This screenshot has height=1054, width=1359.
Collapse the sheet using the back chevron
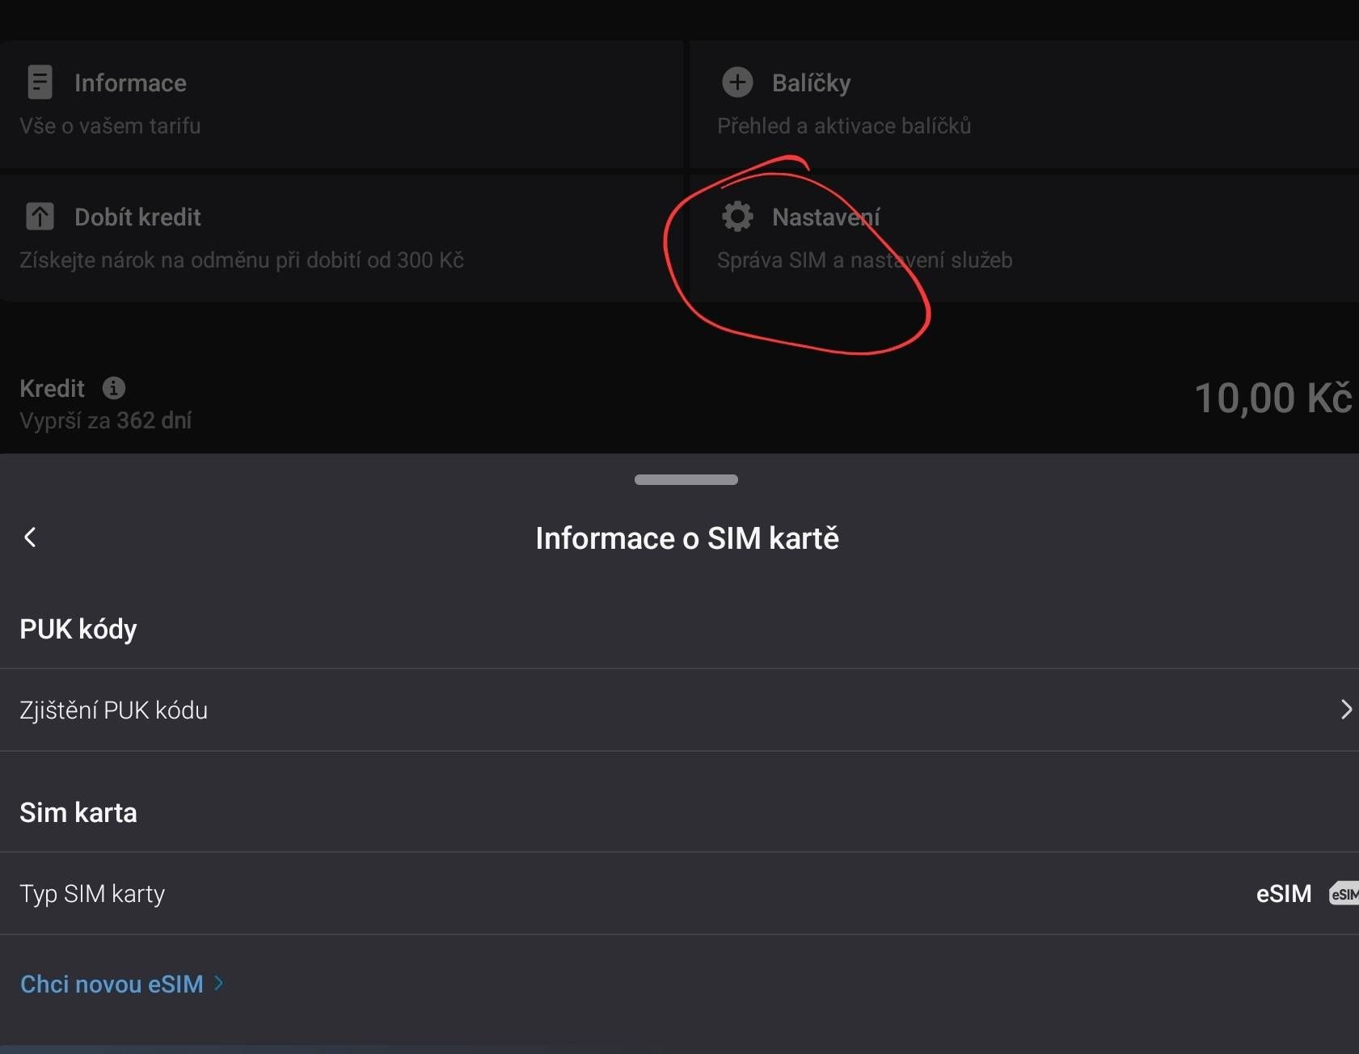[31, 537]
